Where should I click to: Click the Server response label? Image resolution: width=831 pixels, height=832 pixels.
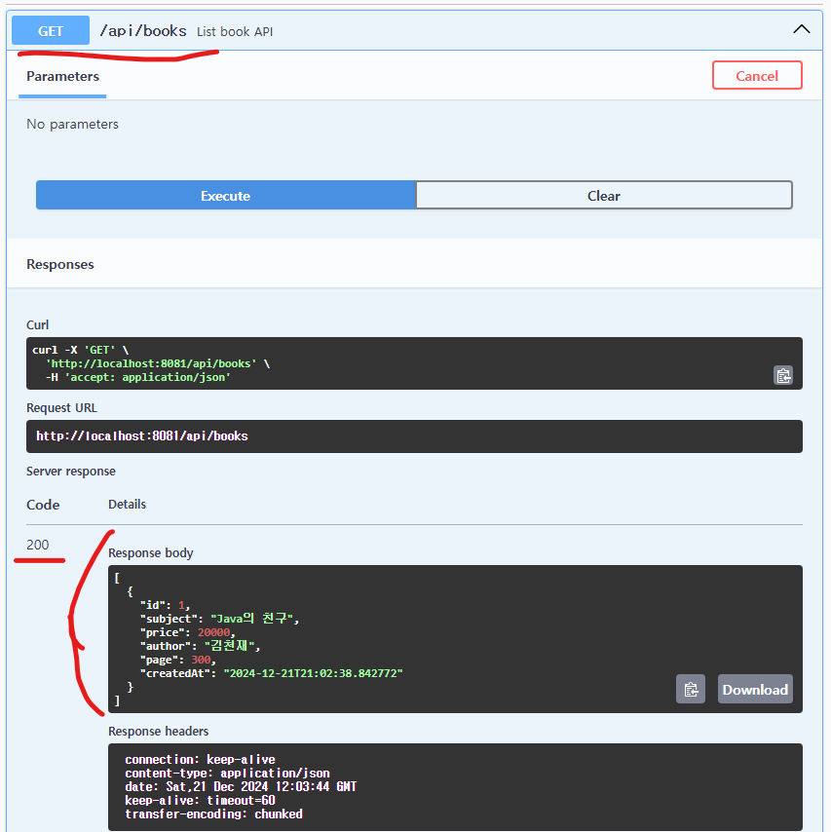(71, 472)
